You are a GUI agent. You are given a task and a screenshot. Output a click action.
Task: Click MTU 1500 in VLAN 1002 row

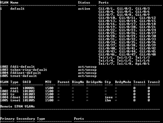(x=49, y=91)
